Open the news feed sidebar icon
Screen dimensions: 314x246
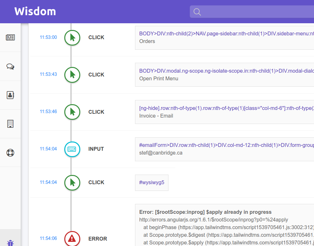click(x=10, y=38)
